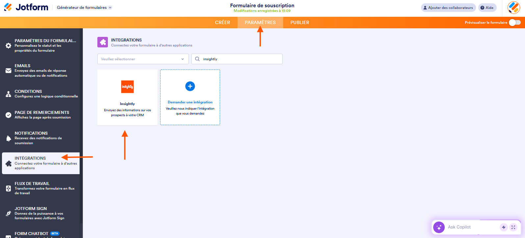
Task: Open the Aide help button
Action: pos(487,8)
